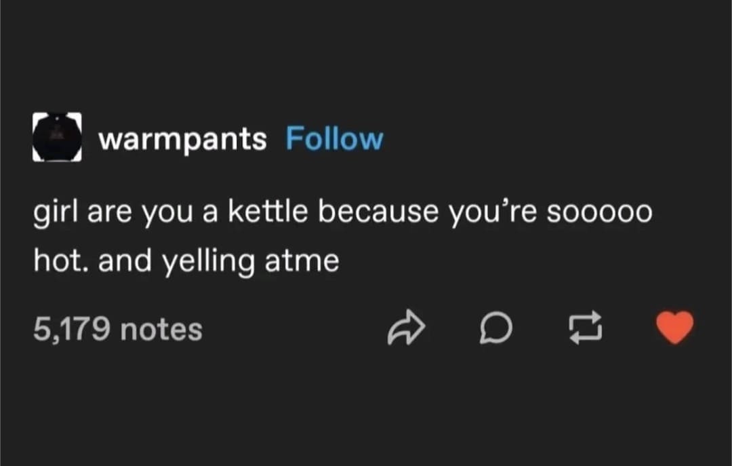
Task: Open the warmpants username link
Action: (x=182, y=139)
